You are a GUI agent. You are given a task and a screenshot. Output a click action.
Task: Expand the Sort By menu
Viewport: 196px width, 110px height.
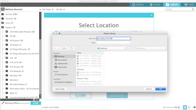(60, 9)
